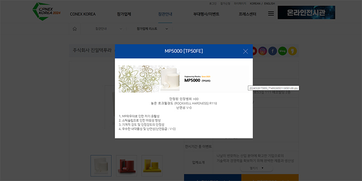Click line 4 about 내약품성 및 난연성
Screen dimensions: 362x181
click(147, 129)
